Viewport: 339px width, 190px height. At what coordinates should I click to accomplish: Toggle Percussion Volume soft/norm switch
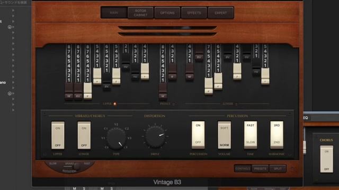pyautogui.click(x=224, y=135)
